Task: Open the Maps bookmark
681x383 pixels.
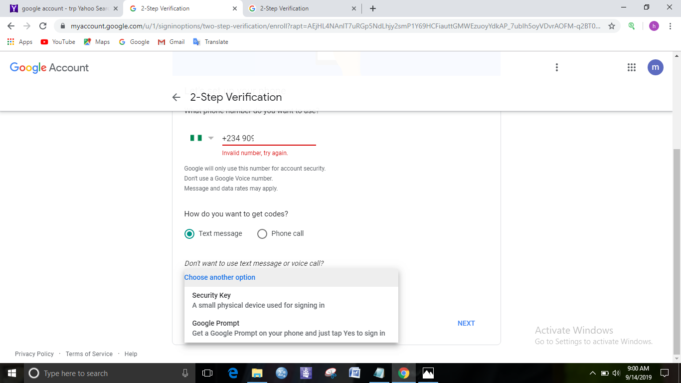Action: tap(97, 42)
